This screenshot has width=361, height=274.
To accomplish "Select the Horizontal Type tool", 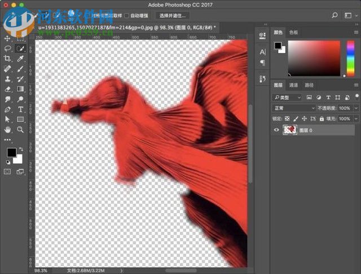I will 20,109.
